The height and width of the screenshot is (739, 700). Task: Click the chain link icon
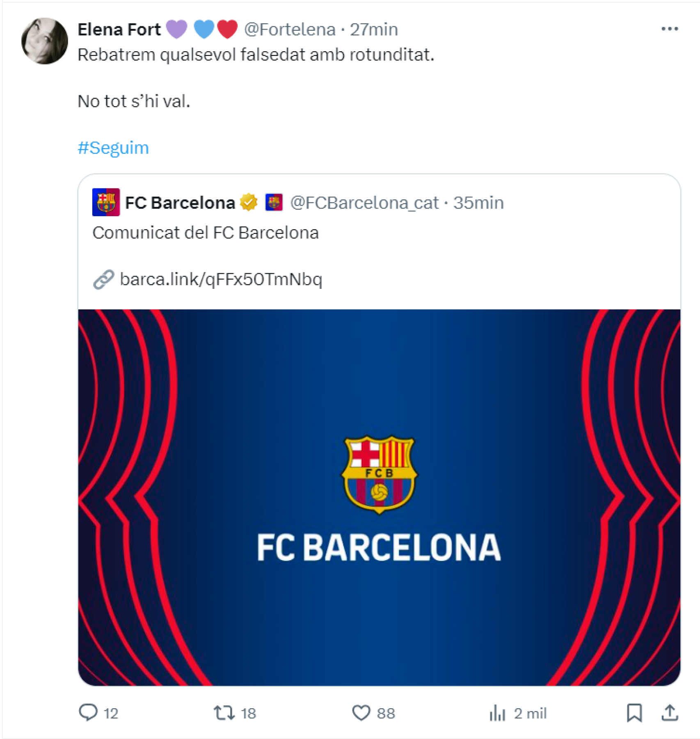coord(103,279)
